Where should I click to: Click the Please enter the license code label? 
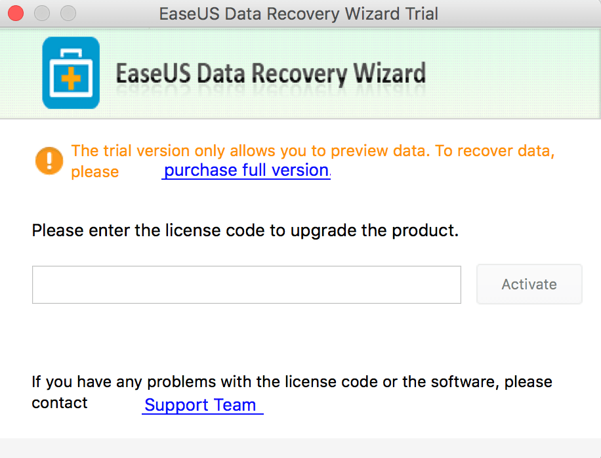(x=245, y=230)
